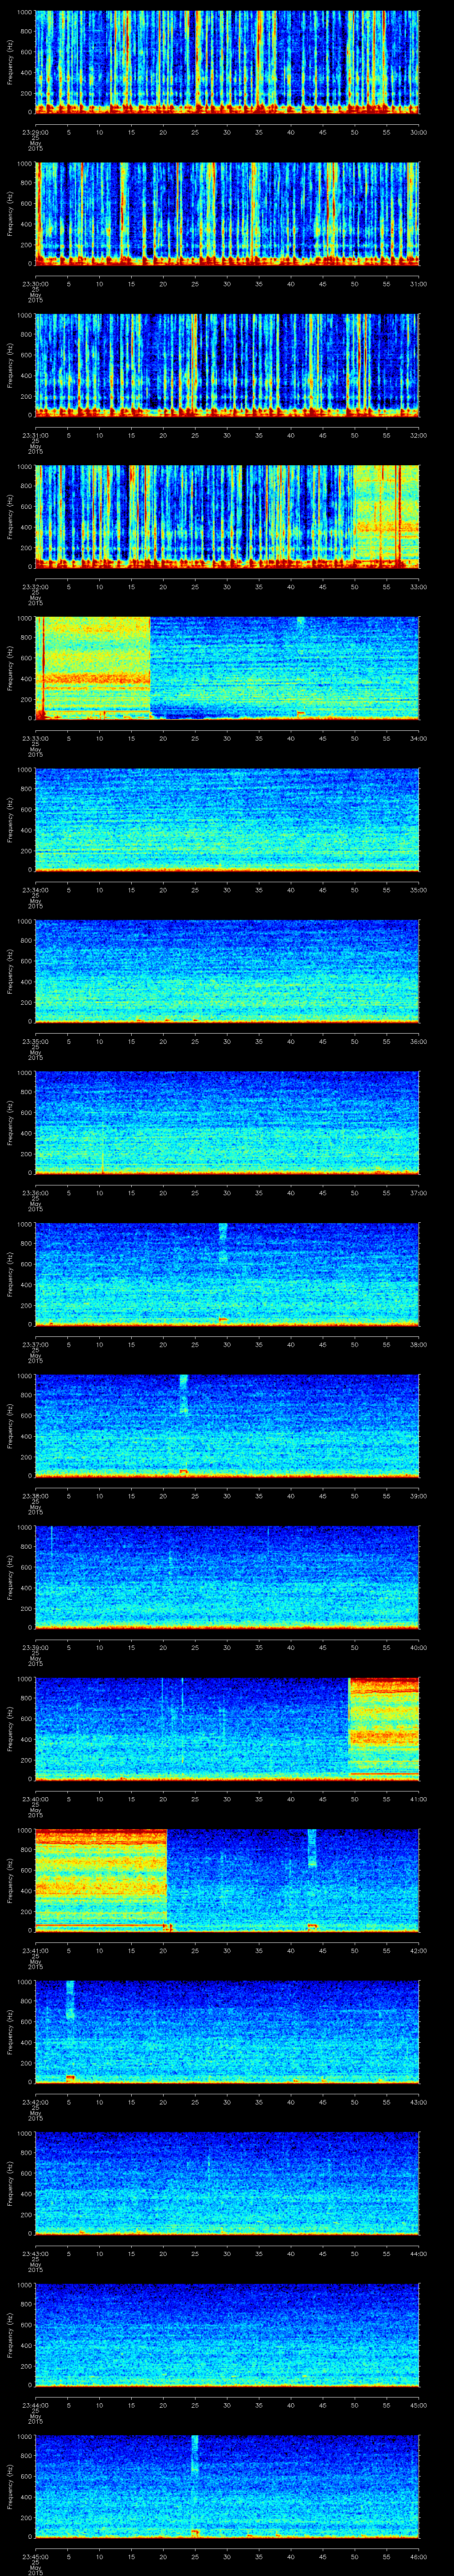Click the 23:44:00 start time label
This screenshot has width=454, height=2576.
tap(35, 2404)
